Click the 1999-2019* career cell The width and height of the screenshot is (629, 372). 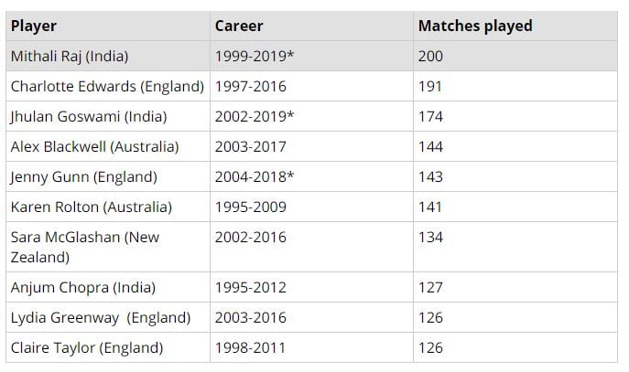coord(254,56)
